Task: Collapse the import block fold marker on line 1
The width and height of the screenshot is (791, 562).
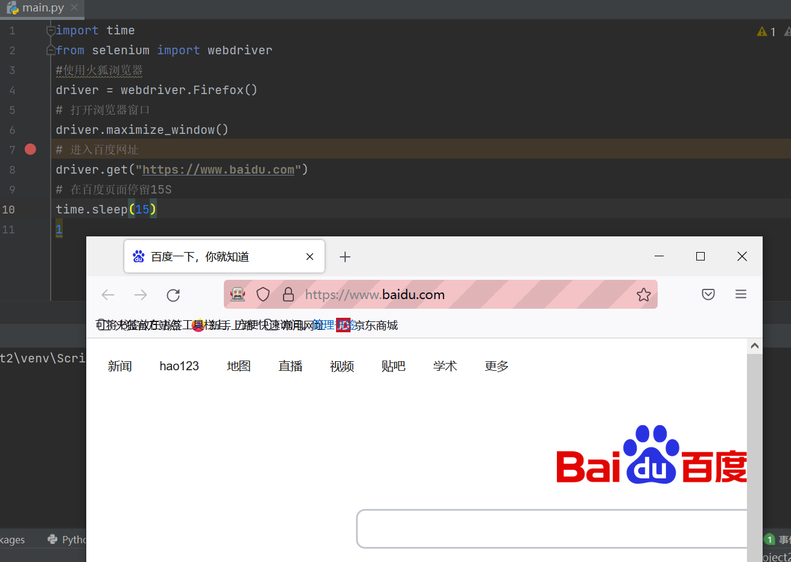Action: point(51,30)
